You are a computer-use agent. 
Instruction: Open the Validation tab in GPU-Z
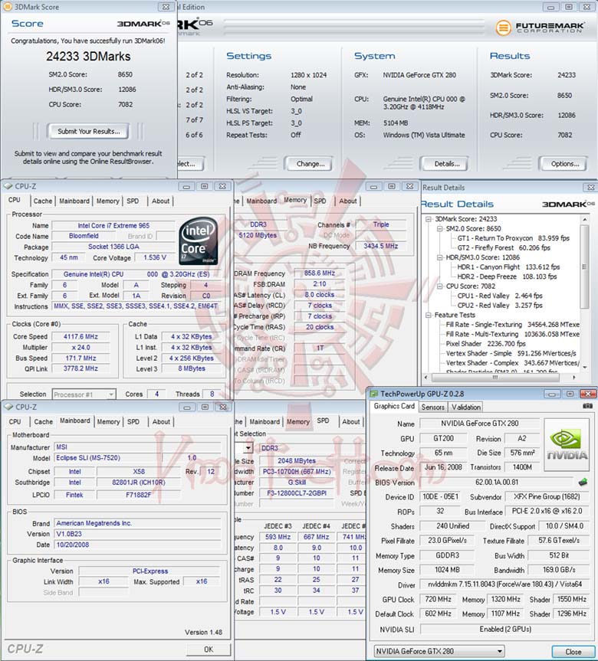(x=466, y=407)
